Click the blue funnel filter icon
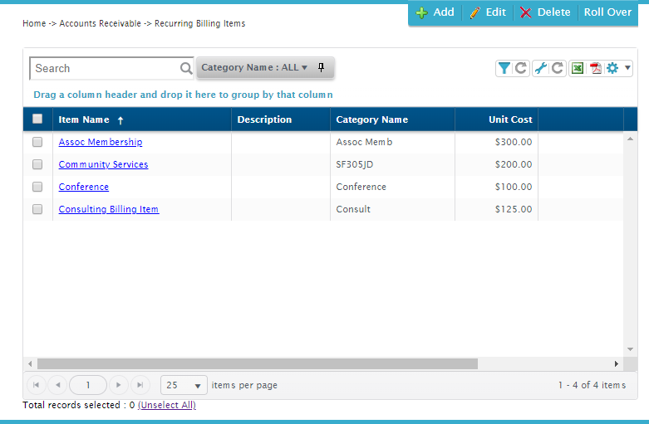 coord(504,69)
